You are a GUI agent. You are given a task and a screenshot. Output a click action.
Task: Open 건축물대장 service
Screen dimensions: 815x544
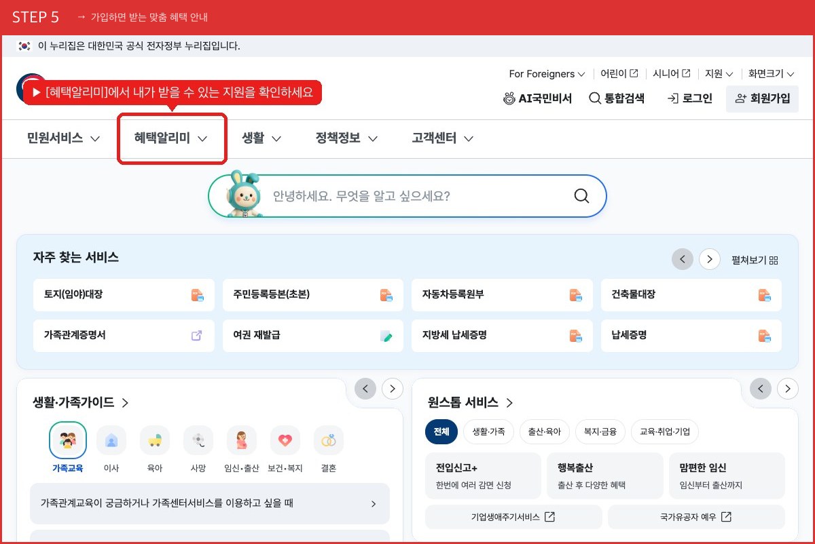tap(691, 295)
